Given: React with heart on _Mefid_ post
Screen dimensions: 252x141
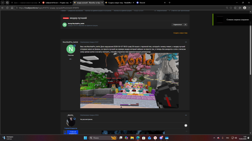Looking at the screenshot, I should pos(186,125).
